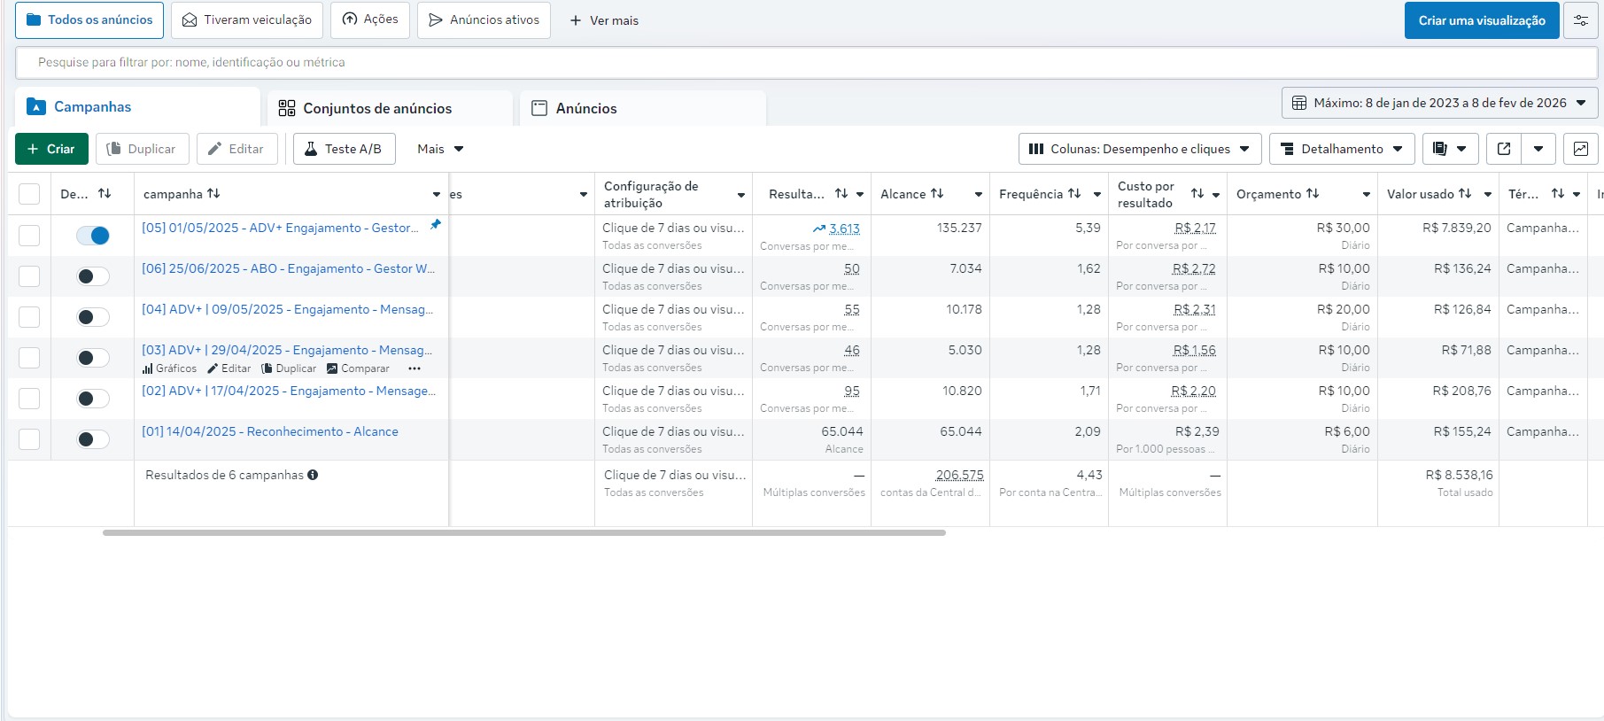1604x721 pixels.
Task: Open three-dots menu for campaign [03]
Action: coord(415,368)
